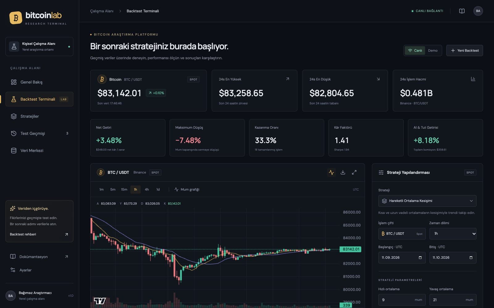Switch to Canlı mode
Screen dimensions: 494x308
415,51
